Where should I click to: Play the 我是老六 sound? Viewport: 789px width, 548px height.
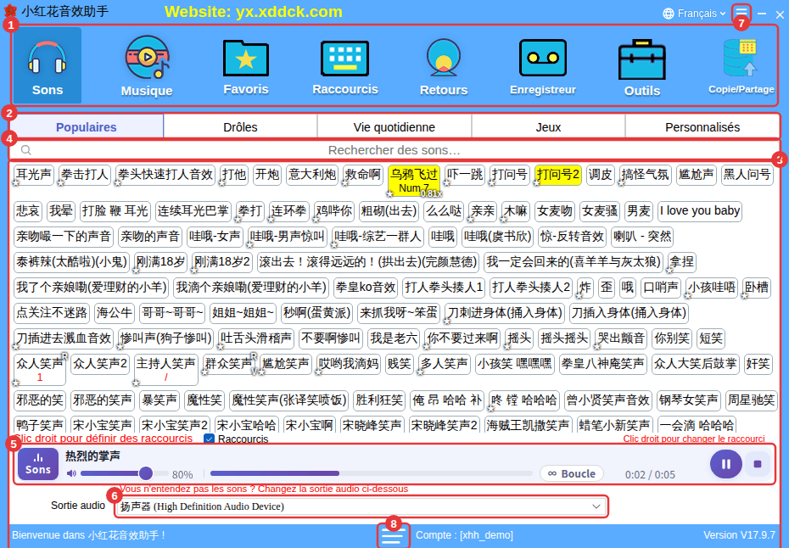394,338
